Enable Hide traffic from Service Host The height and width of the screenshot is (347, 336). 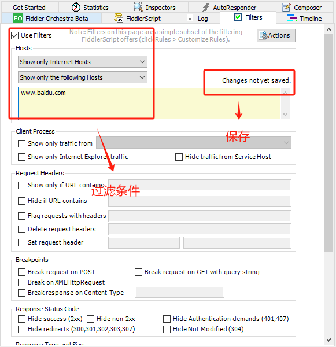point(179,157)
